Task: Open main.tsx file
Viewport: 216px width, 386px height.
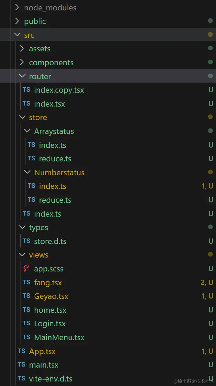Action: [44, 365]
